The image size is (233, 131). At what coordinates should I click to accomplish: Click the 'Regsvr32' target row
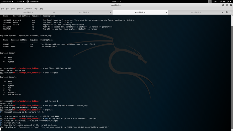10,92
